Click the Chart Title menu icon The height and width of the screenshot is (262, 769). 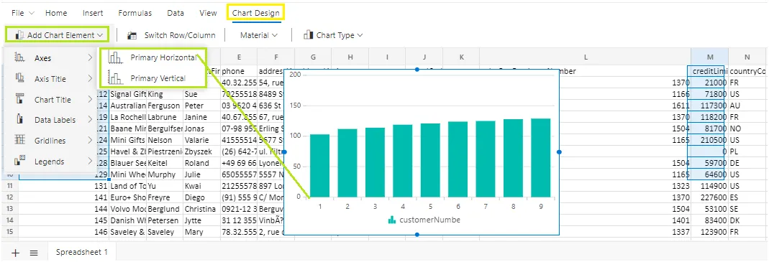(x=20, y=99)
